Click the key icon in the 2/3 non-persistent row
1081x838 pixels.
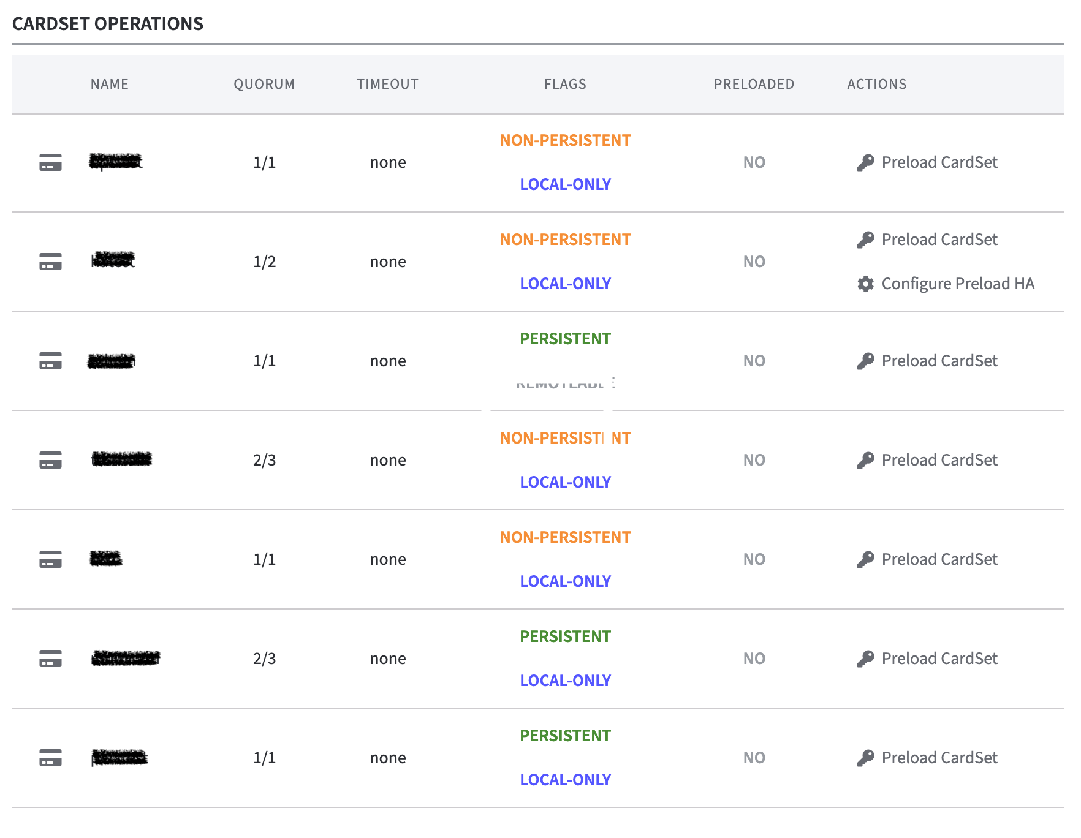click(865, 460)
